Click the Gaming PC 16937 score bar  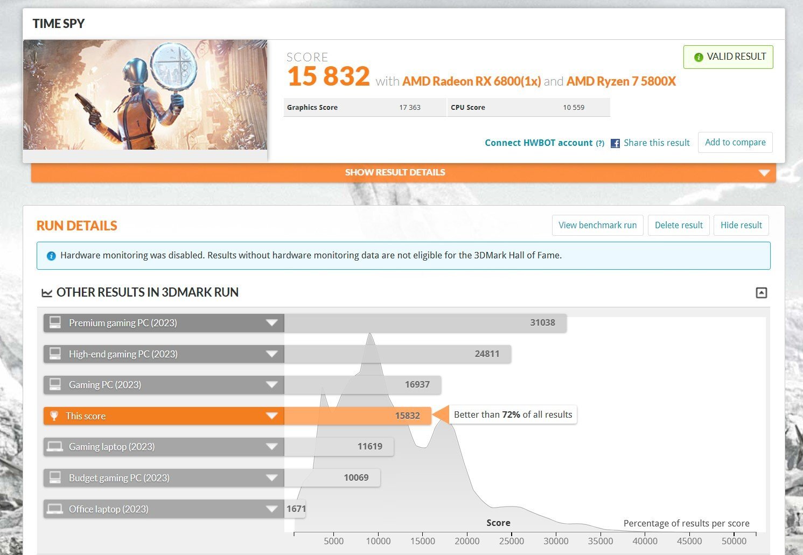point(362,385)
